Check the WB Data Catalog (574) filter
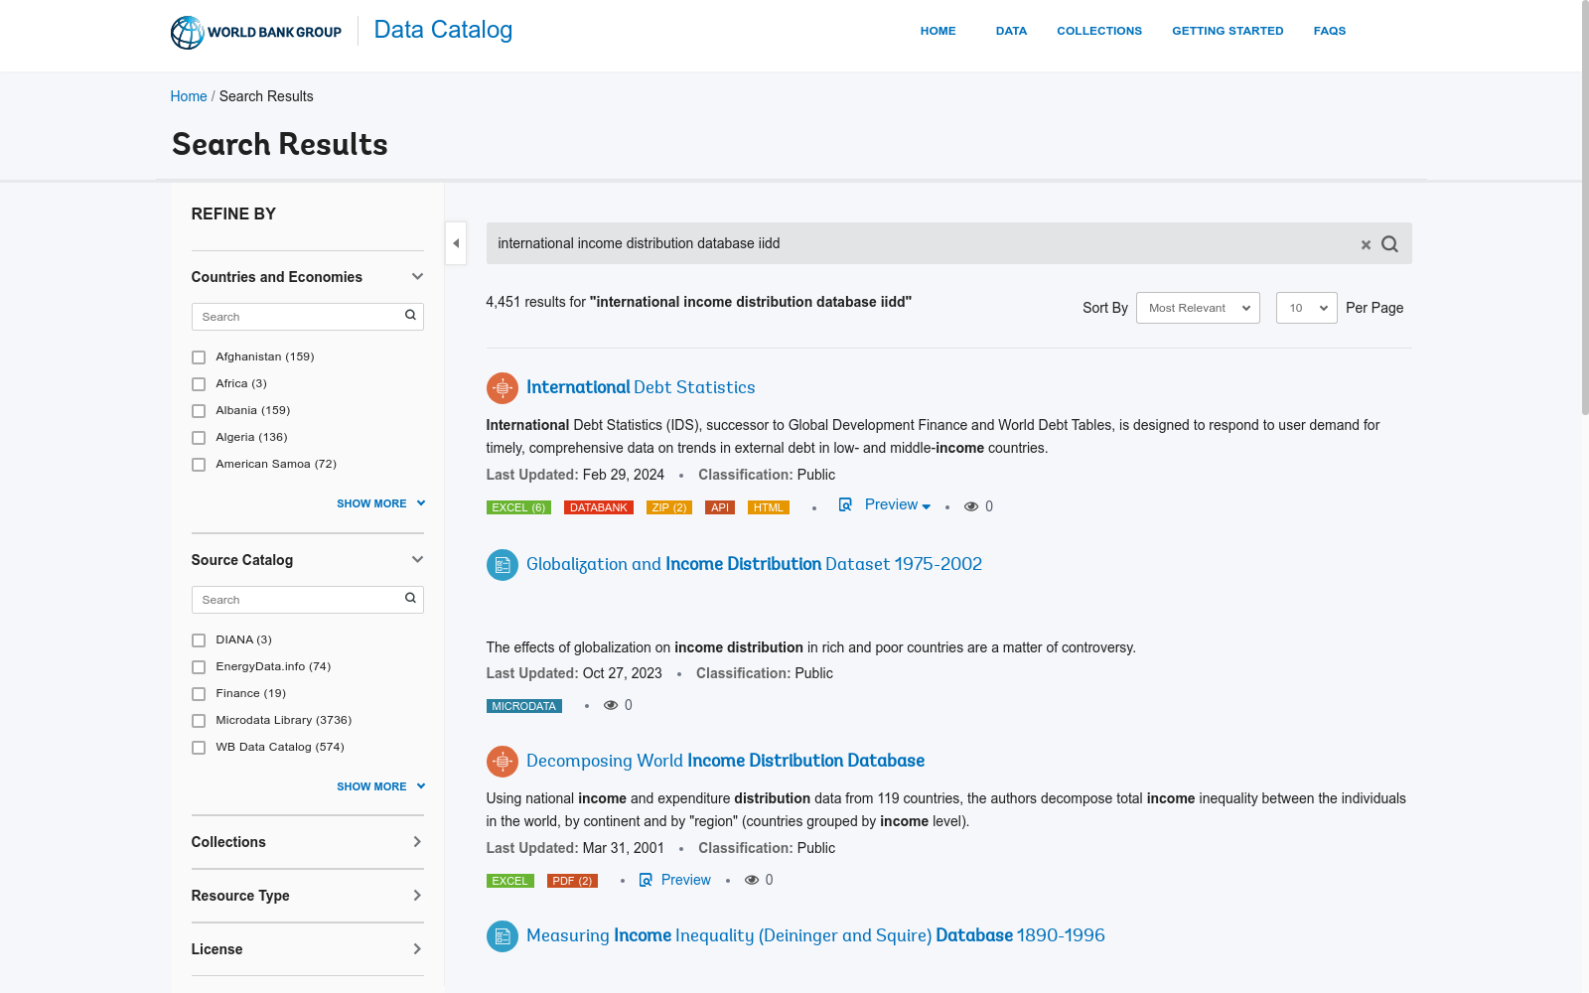The width and height of the screenshot is (1589, 993). point(199,748)
